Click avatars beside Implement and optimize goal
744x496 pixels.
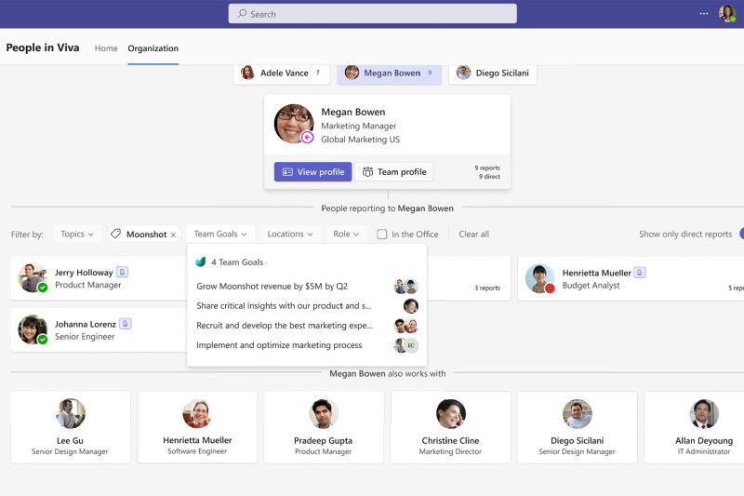pos(405,345)
